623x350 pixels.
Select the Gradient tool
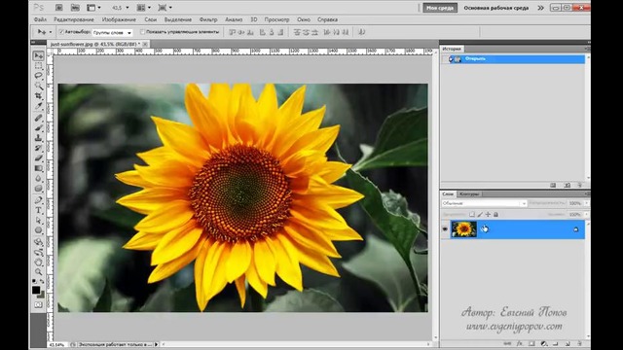point(39,168)
